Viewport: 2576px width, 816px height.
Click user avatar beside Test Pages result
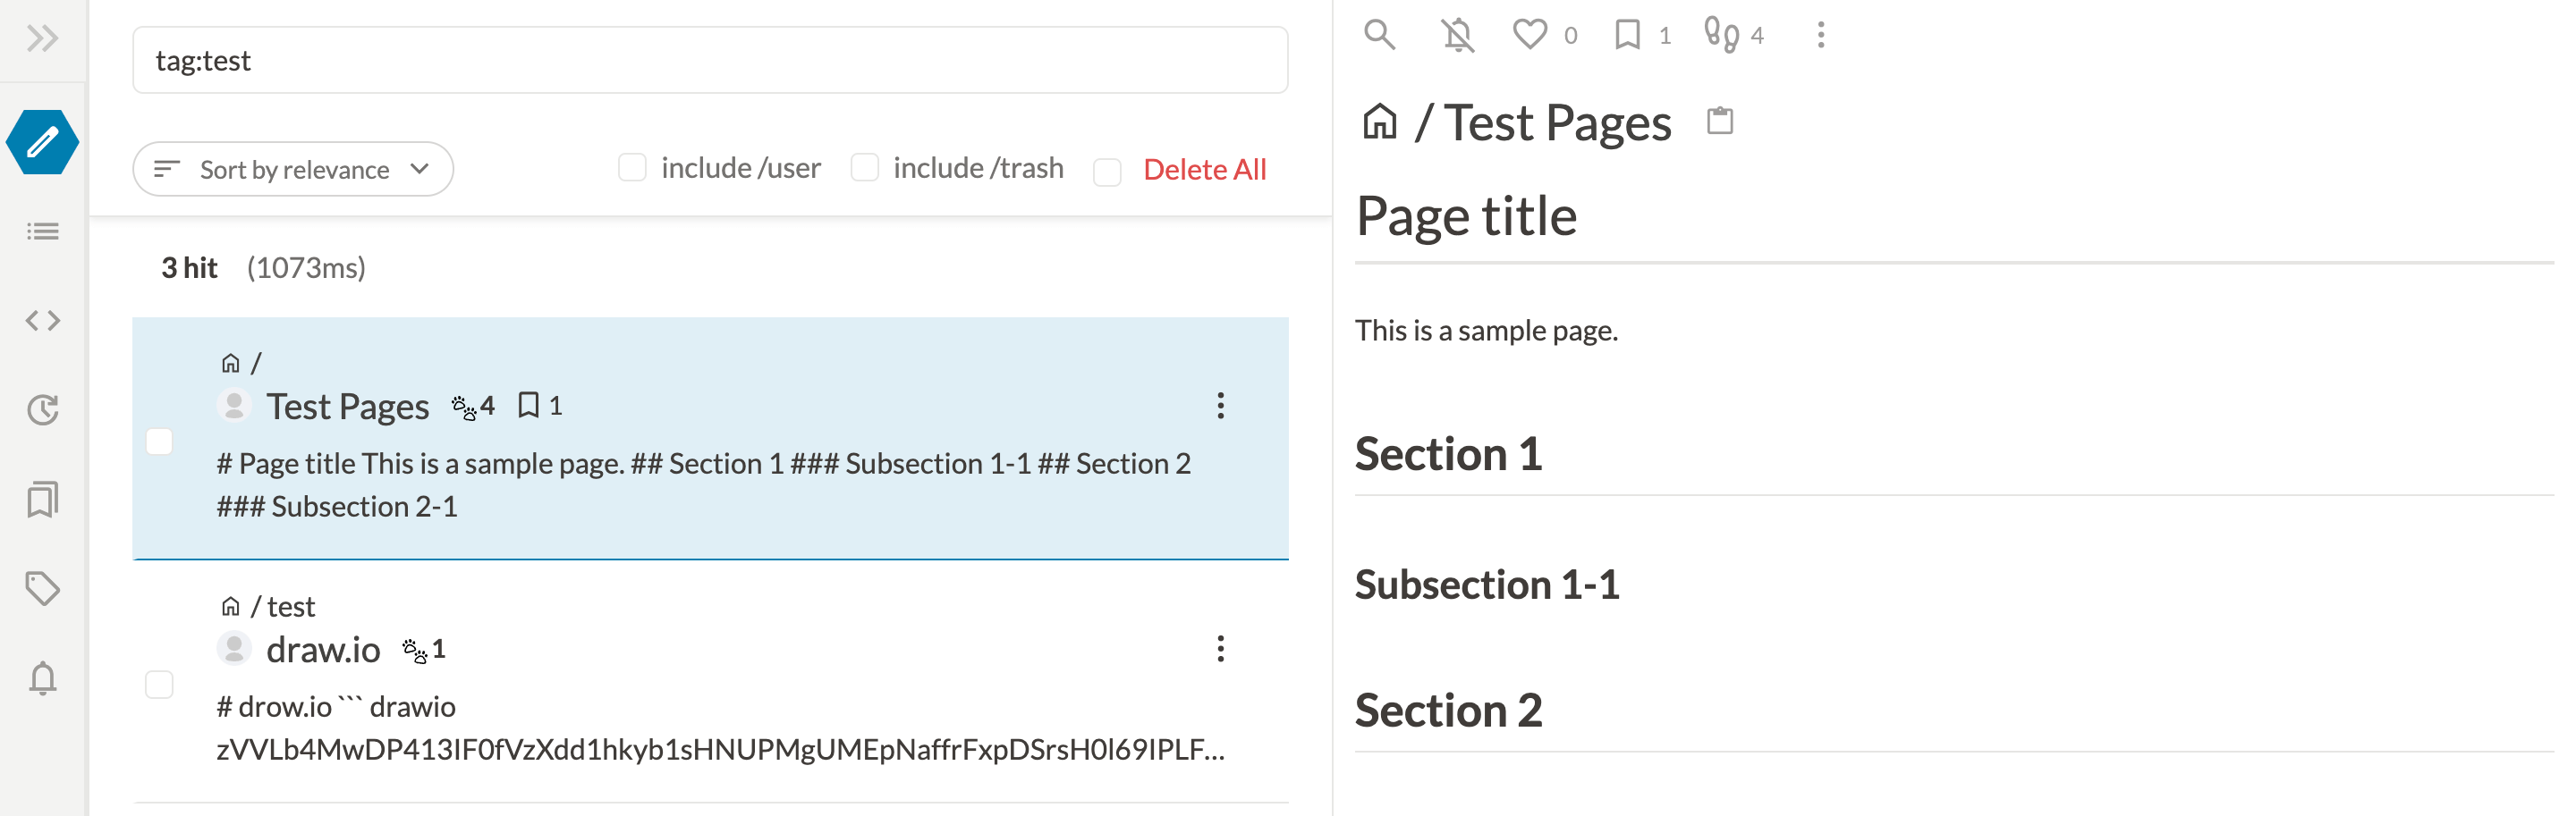[234, 406]
